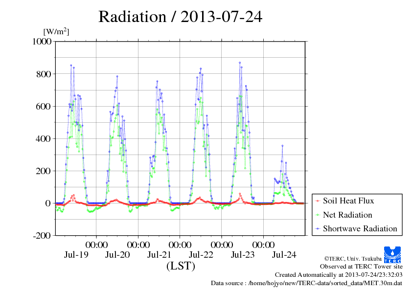
Task: Click the y-axis value '800'
Action: (x=44, y=74)
